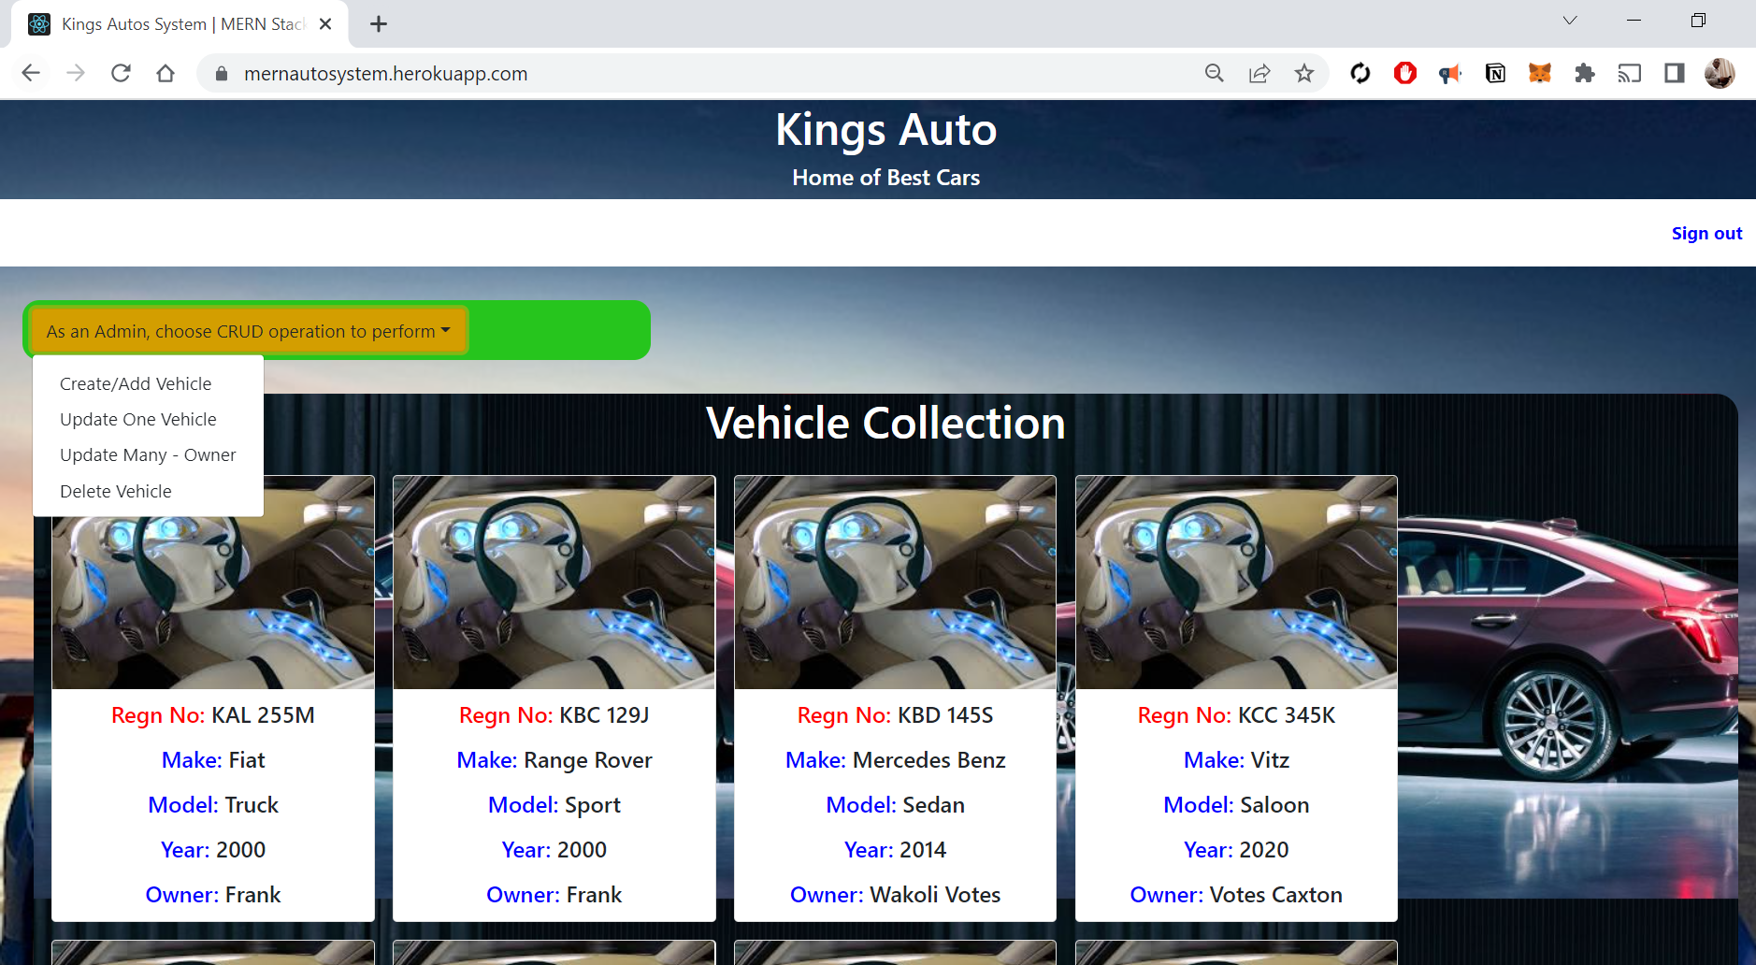Open a new browser tab
The height and width of the screenshot is (965, 1756).
[x=379, y=24]
